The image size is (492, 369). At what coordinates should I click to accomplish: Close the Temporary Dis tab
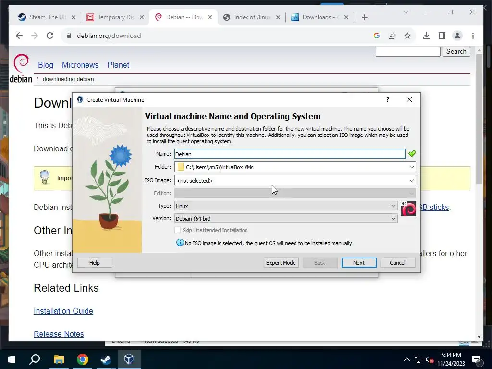(x=142, y=17)
